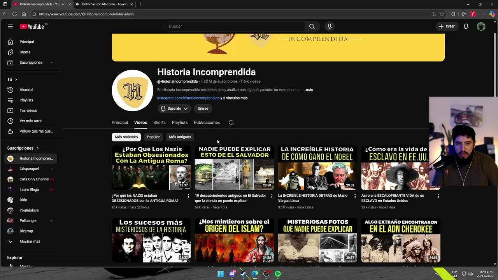Open Spotify from the taskbar
498x280 pixels.
[x=278, y=274]
